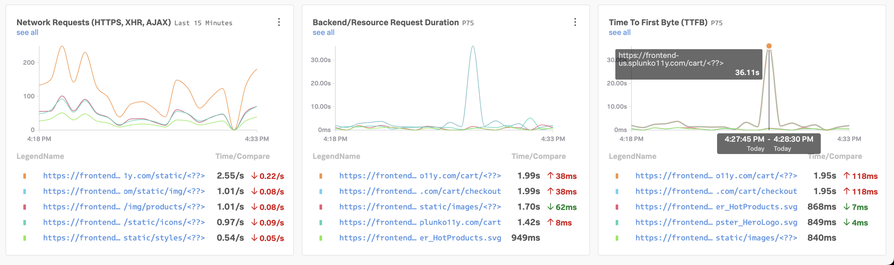
Task: Sort by Time/Compare in Backend Duration panel
Action: 538,156
